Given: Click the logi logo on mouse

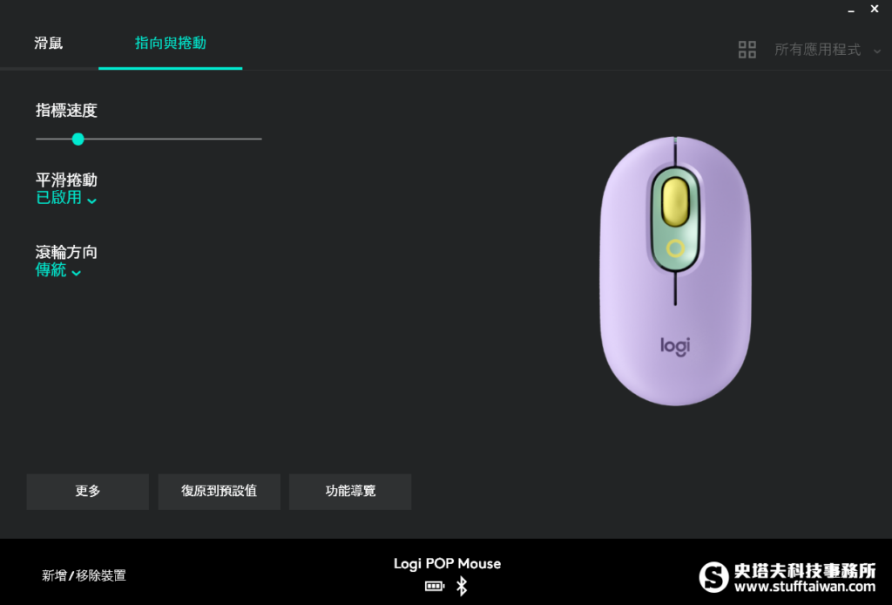Looking at the screenshot, I should [x=675, y=345].
